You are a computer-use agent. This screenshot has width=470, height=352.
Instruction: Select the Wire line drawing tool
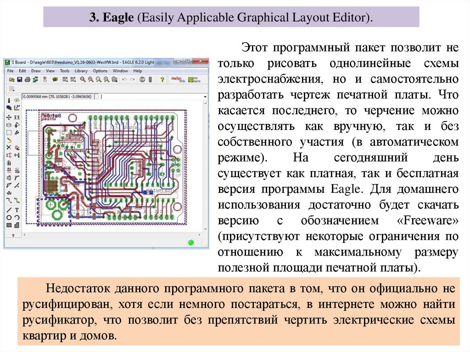pos(9,210)
